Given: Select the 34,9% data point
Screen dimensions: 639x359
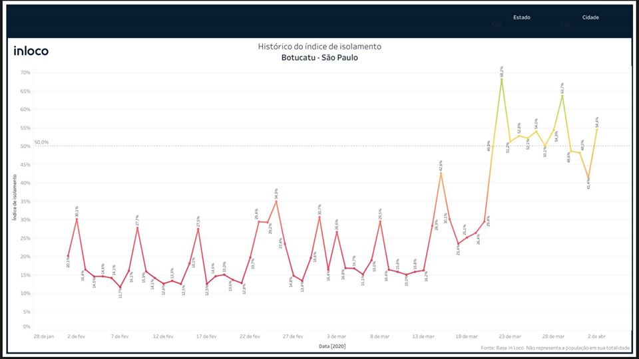Looking at the screenshot, I should (x=276, y=201).
